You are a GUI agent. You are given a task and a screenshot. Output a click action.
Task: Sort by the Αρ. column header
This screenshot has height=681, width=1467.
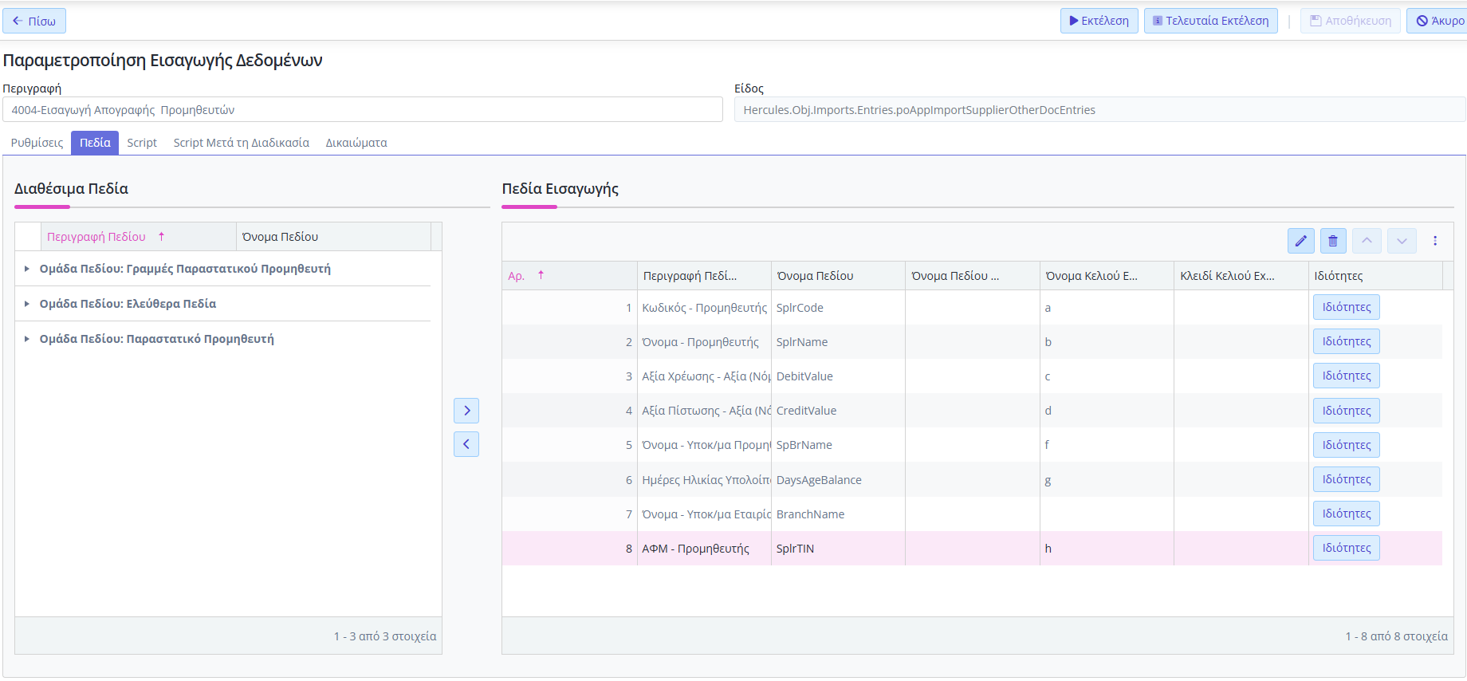click(517, 276)
